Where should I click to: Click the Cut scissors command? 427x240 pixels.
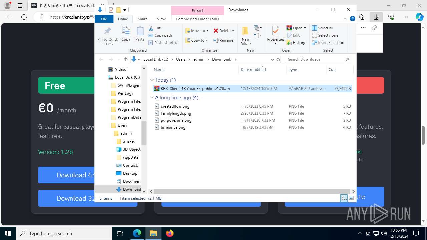154,28
